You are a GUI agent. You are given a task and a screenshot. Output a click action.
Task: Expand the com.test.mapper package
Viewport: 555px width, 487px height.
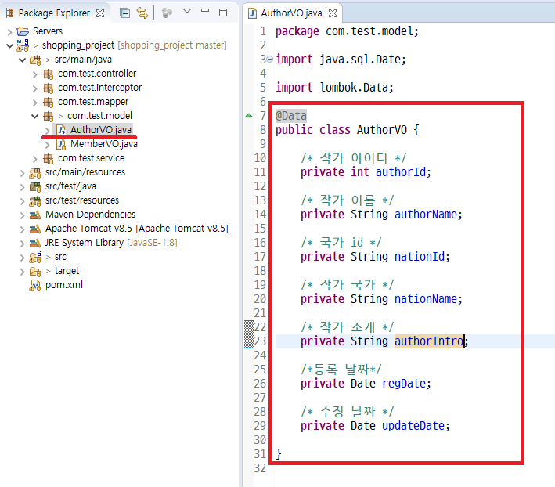tap(34, 103)
